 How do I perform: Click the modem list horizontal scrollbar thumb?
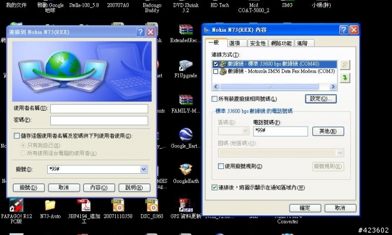point(269,87)
